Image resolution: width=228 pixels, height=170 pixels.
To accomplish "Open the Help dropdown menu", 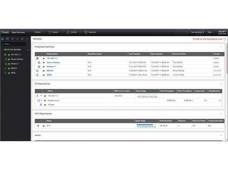I will click(210, 32).
